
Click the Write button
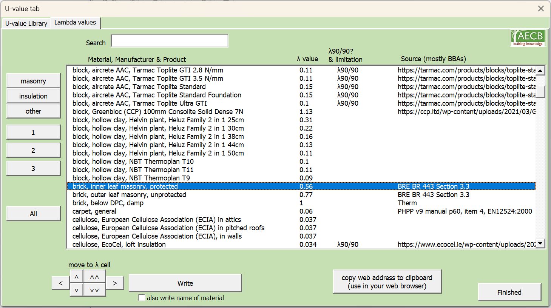(x=185, y=283)
